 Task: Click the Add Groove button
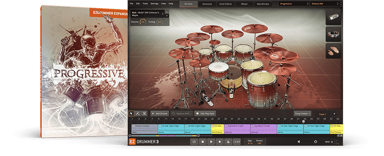160,114
